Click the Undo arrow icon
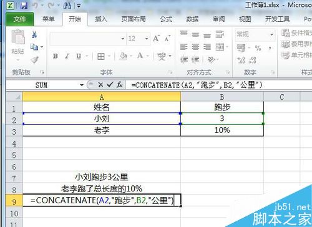The width and height of the screenshot is (312, 227). [35, 5]
